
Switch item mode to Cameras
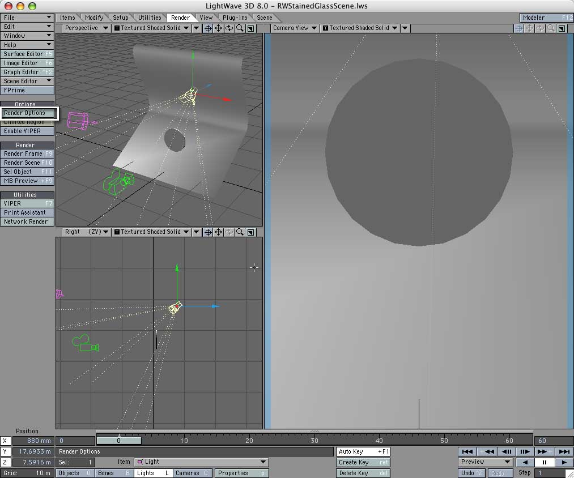click(x=192, y=473)
